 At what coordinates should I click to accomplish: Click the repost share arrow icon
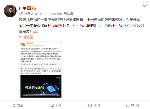(52, 105)
